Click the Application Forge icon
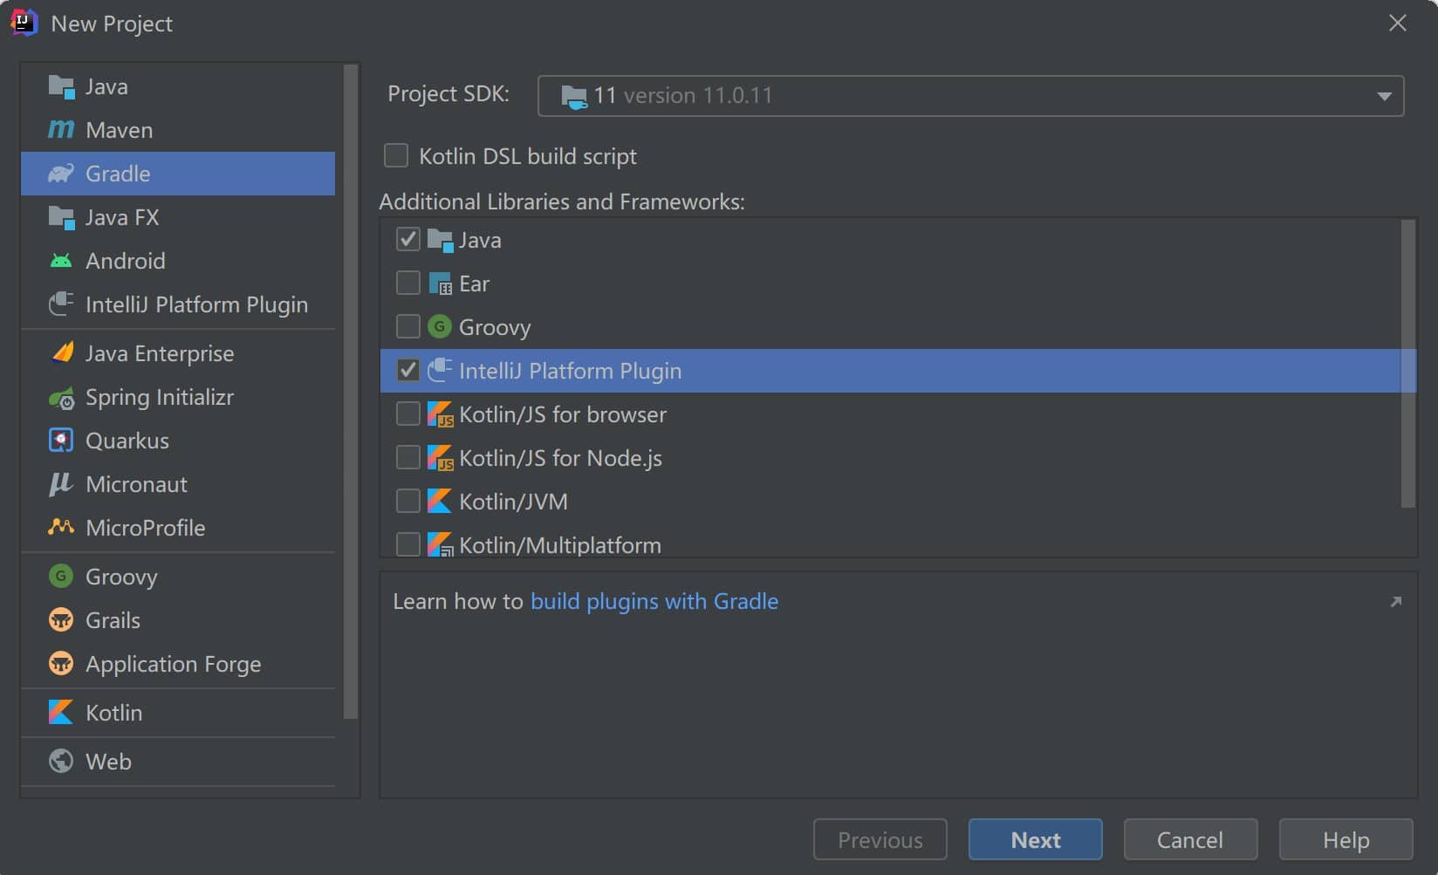The height and width of the screenshot is (875, 1438). 61,664
